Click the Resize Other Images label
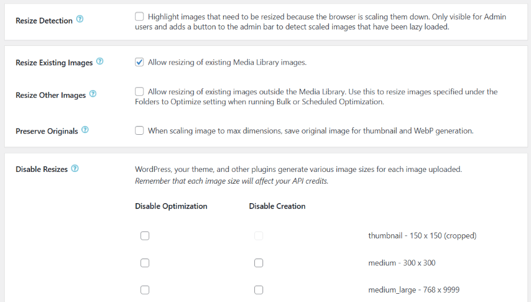This screenshot has width=531, height=302. pyautogui.click(x=51, y=95)
